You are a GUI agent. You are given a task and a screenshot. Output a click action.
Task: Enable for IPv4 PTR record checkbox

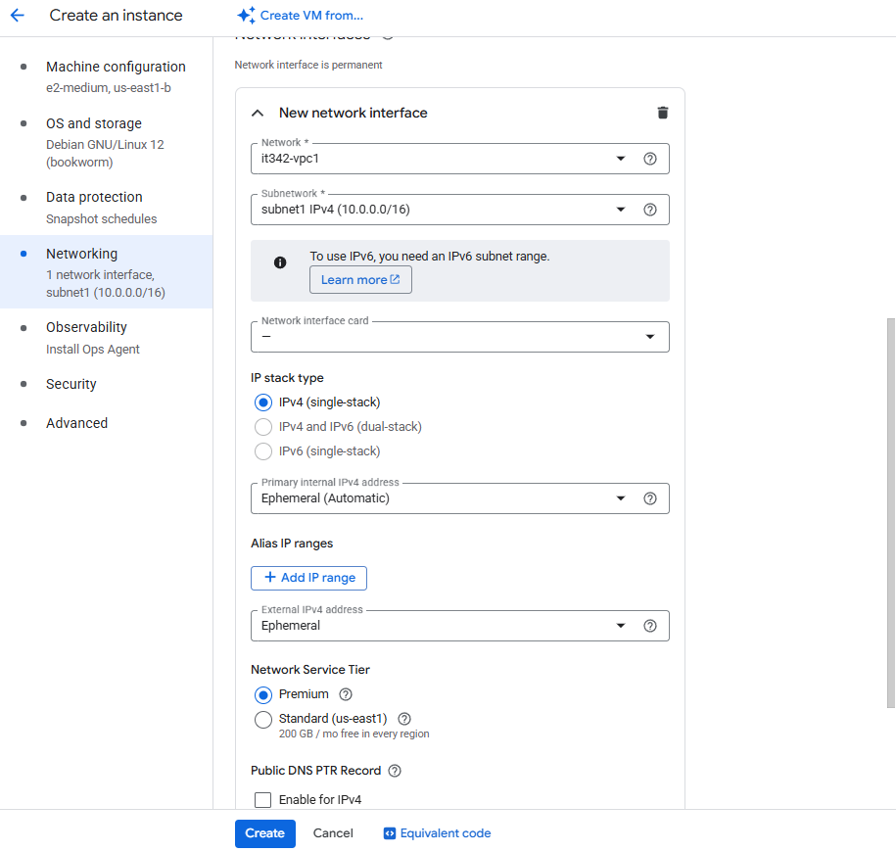pos(262,800)
